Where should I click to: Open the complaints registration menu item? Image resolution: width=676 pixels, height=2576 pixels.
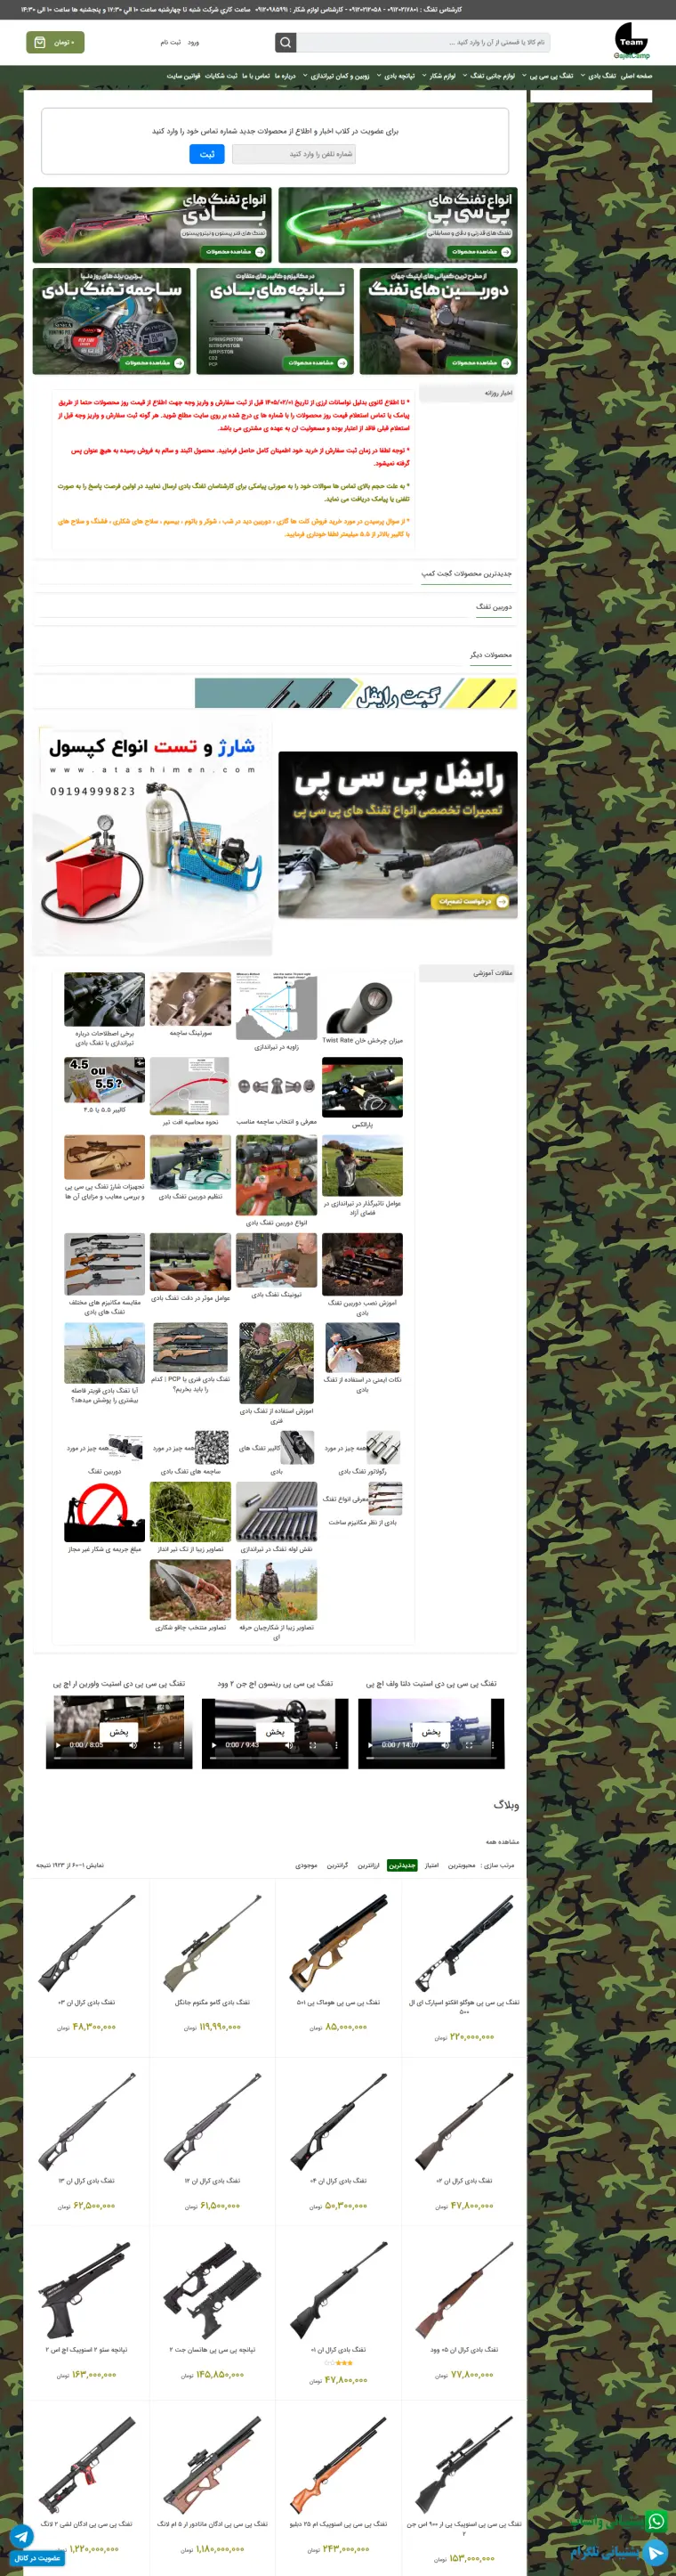pyautogui.click(x=221, y=76)
